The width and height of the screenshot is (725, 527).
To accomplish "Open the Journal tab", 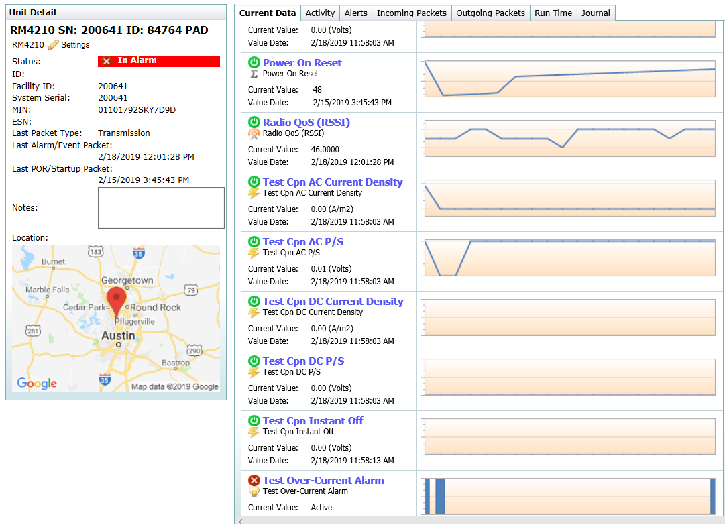I will [x=596, y=13].
